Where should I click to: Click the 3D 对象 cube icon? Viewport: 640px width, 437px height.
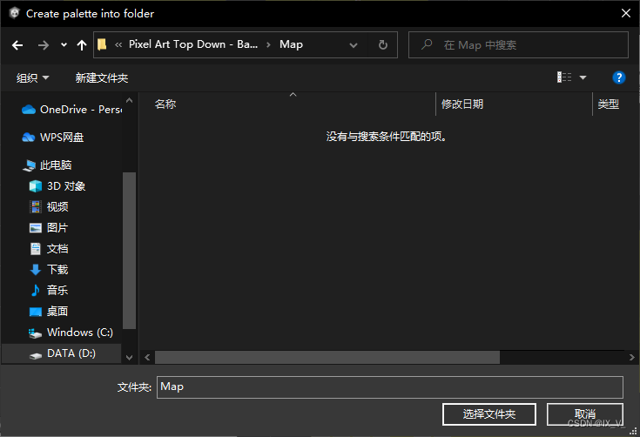tap(36, 186)
